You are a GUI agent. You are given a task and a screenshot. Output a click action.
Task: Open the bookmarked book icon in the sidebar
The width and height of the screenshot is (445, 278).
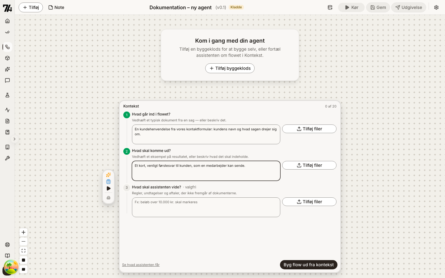pyautogui.click(x=7, y=132)
